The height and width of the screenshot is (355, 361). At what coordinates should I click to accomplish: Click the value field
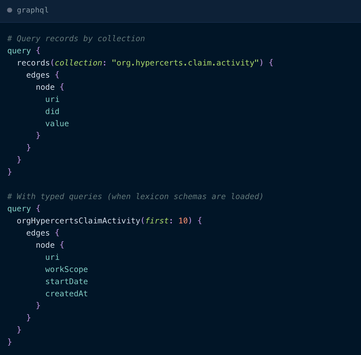click(57, 124)
